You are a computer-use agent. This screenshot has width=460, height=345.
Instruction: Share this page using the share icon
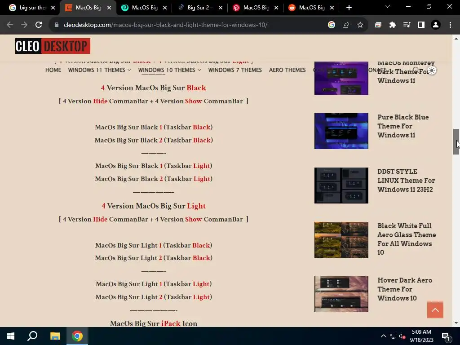(x=346, y=25)
